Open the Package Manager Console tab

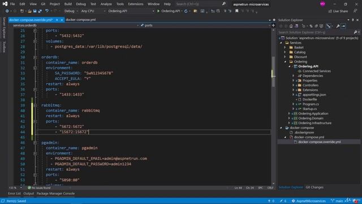tap(55, 194)
